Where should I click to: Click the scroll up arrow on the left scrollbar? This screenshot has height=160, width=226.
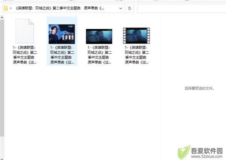pyautogui.click(x=2, y=18)
